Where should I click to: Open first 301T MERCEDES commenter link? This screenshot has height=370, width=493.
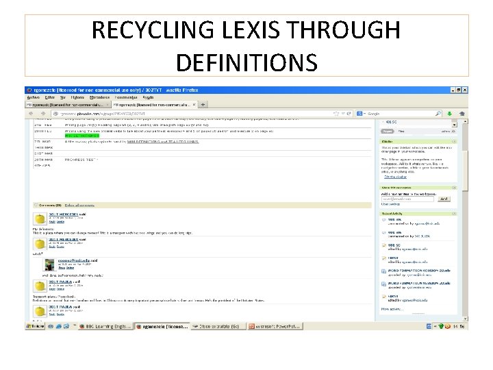63,214
